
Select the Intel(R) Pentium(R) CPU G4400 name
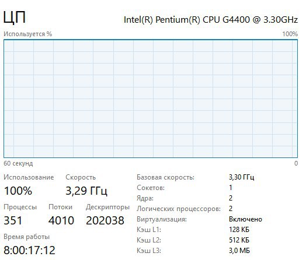(x=211, y=20)
